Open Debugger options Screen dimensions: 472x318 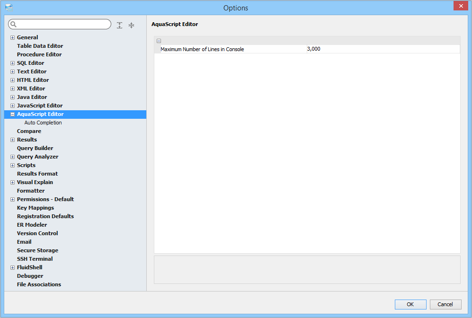[30, 276]
